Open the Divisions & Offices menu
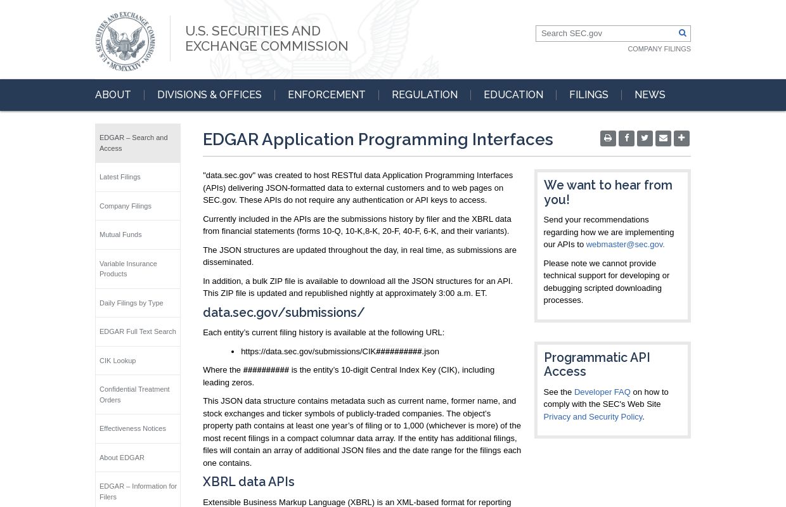Screen dimensions: 786x507 pos(209,95)
